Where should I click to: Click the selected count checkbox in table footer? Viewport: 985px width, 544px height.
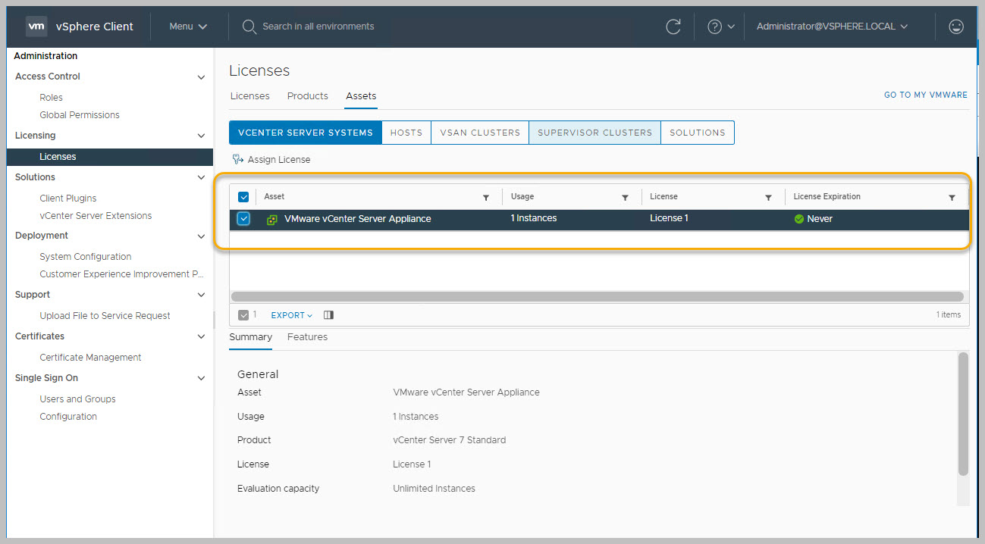(243, 315)
